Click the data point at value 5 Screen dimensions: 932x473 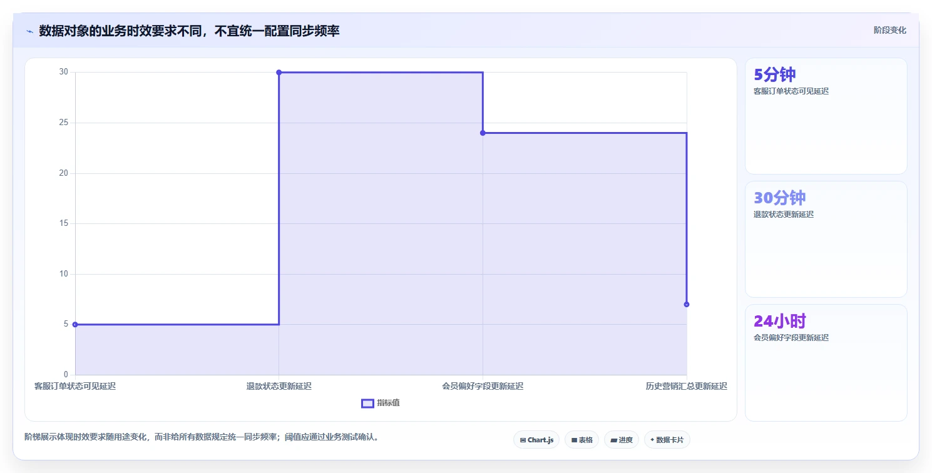(75, 324)
